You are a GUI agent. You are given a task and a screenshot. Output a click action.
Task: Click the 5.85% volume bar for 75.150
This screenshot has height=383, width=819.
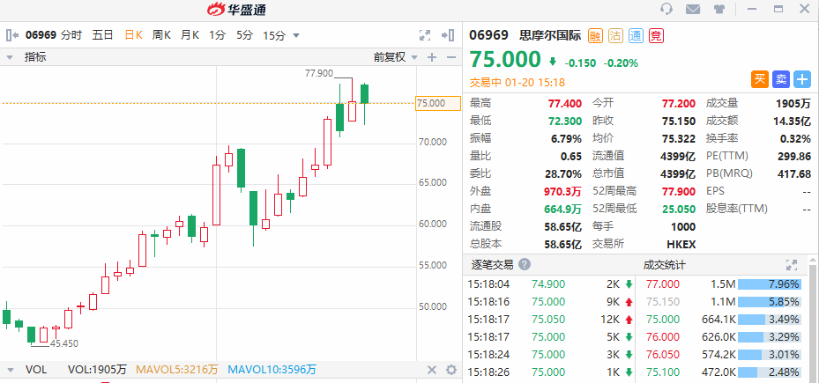click(769, 302)
